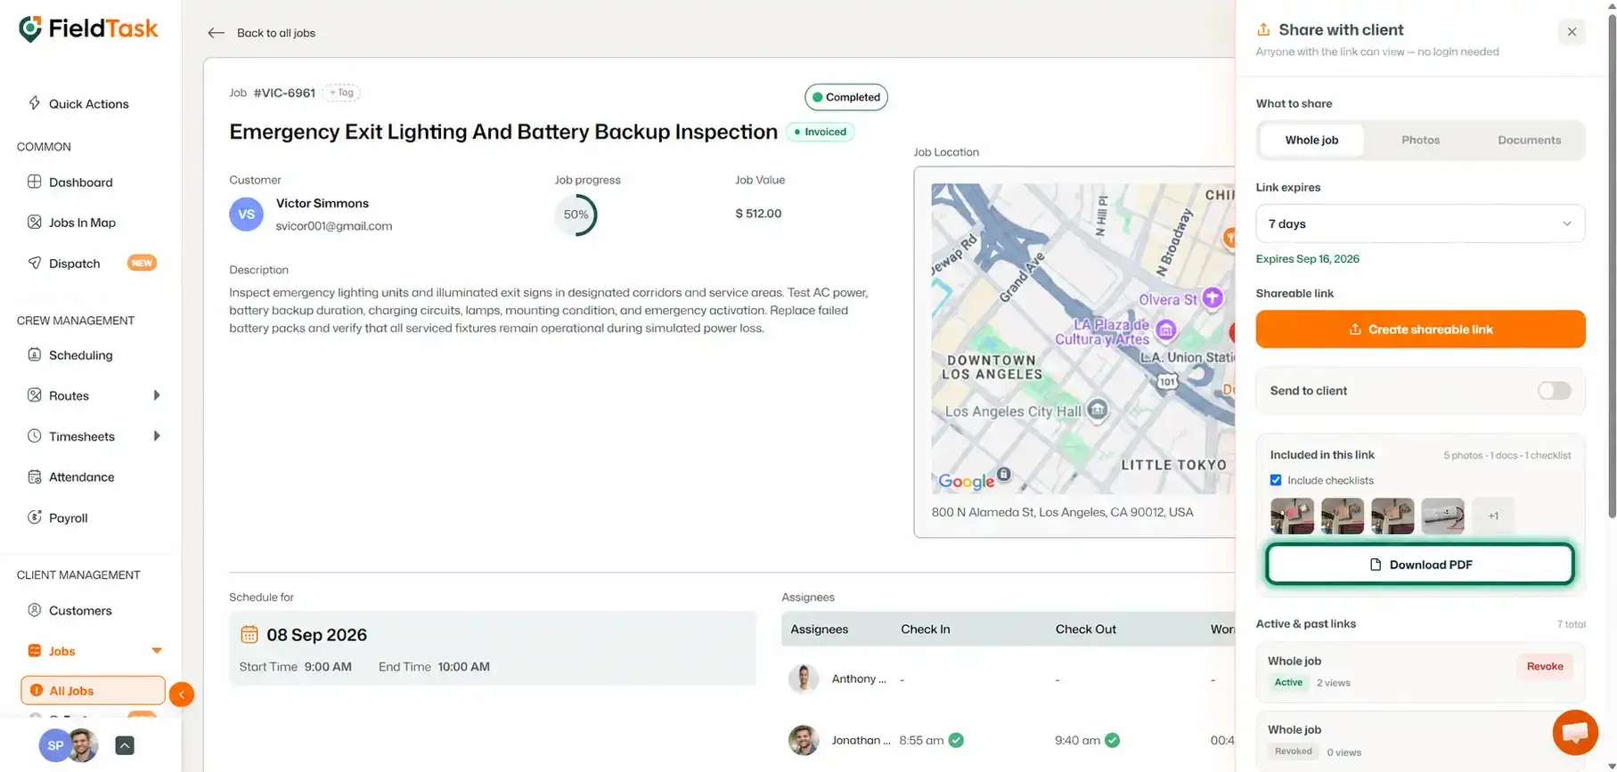Open Payroll page
Viewport: 1617px width, 772px height.
click(68, 518)
